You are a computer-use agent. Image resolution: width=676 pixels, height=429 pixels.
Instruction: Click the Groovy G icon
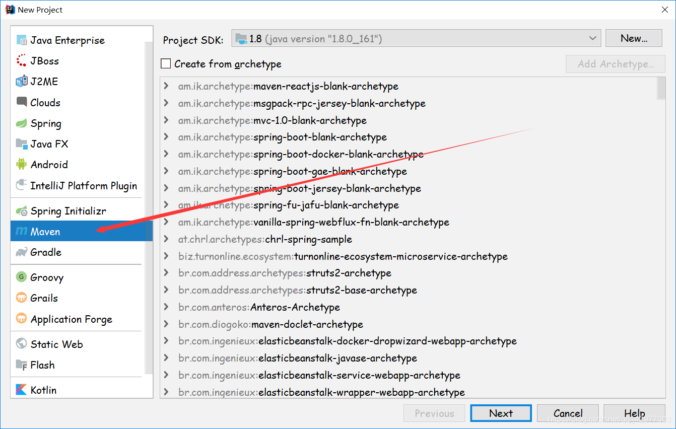(21, 277)
